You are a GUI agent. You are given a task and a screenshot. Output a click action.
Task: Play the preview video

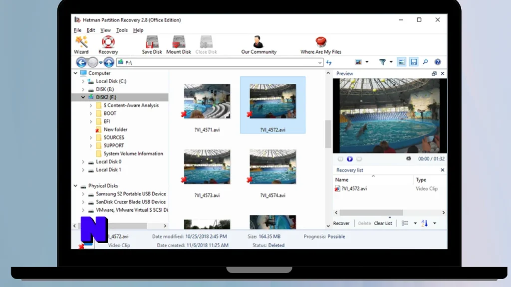[350, 159]
